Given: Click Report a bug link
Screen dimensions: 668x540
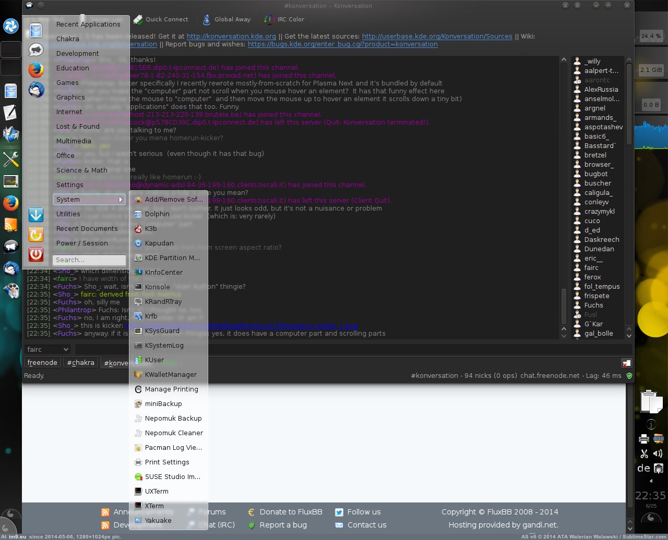Looking at the screenshot, I should [x=283, y=525].
